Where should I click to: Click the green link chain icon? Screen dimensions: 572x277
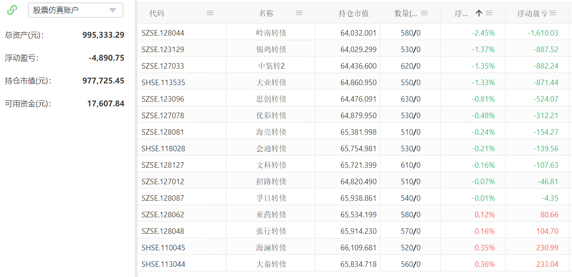point(12,10)
